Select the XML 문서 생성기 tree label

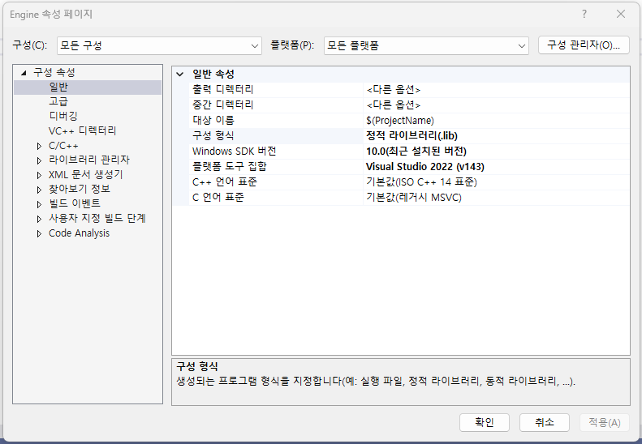tap(85, 174)
